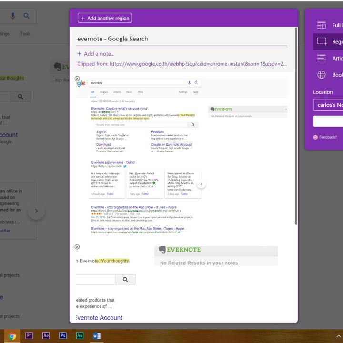343x343 pixels.
Task: Remove the second clipped region
Action: [x=77, y=247]
